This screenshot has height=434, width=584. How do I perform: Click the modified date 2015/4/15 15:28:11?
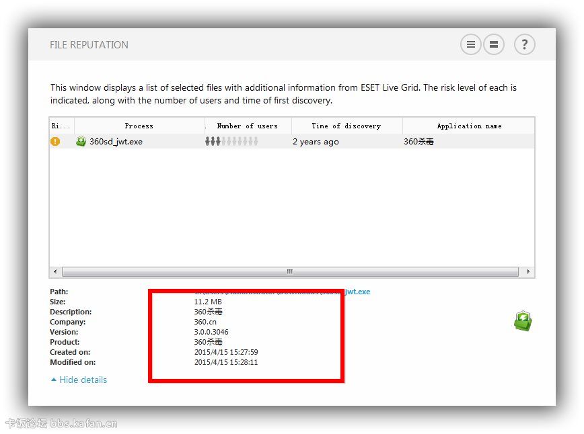pyautogui.click(x=226, y=362)
